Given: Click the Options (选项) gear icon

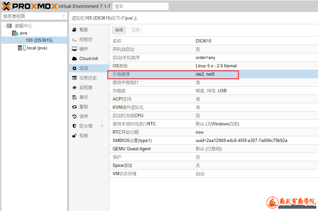Looking at the screenshot, I should click(74, 68).
